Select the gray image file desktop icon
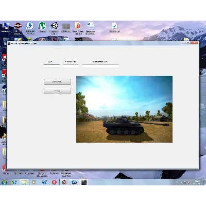206x206 pixels. coord(66,27)
